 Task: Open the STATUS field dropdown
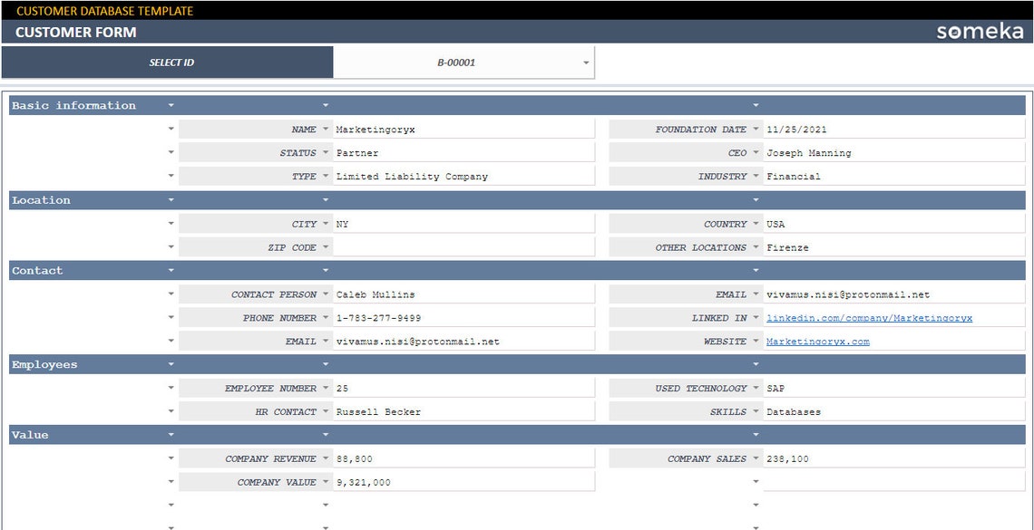click(x=325, y=152)
